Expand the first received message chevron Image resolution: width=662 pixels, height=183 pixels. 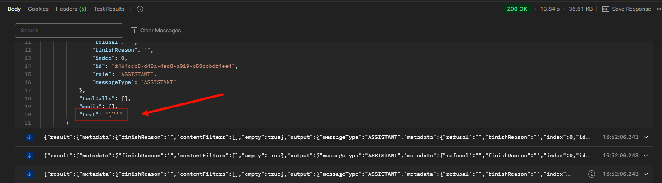coord(647,138)
